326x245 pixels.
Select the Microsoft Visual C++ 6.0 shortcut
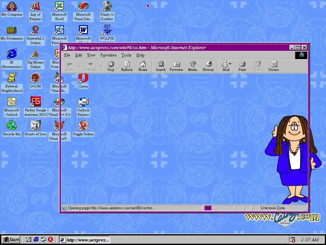(59, 107)
